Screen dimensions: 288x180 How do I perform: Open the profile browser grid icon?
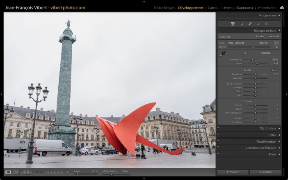coord(276,43)
